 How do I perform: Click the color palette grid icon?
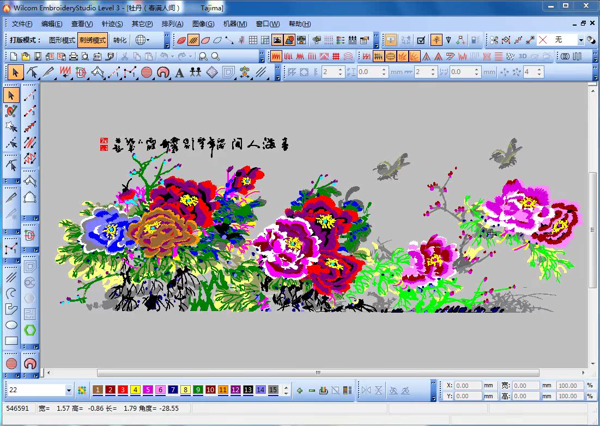coord(82,390)
